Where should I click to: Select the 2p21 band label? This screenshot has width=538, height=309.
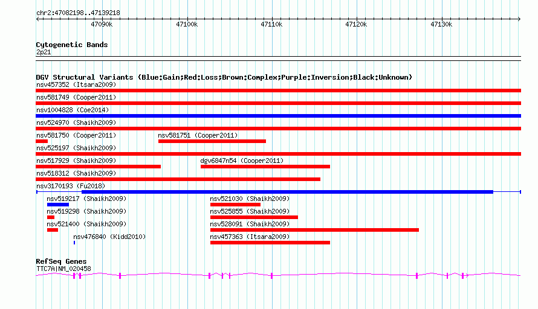point(44,52)
